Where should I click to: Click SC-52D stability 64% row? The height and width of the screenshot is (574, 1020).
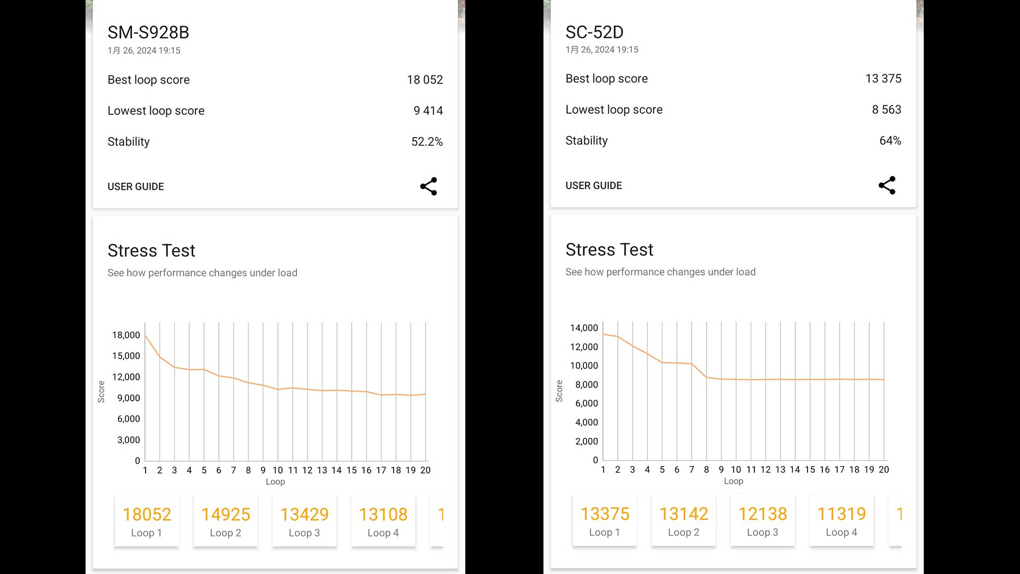tap(733, 141)
